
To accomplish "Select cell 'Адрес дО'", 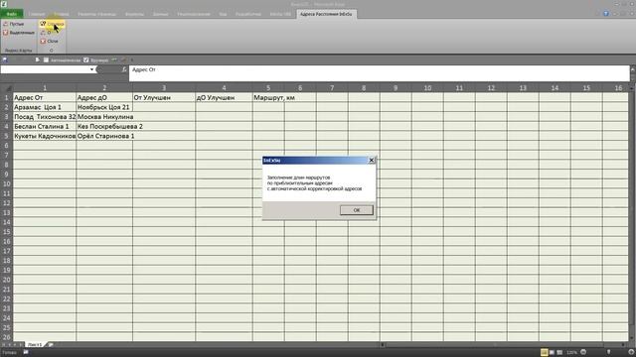I will [x=104, y=97].
